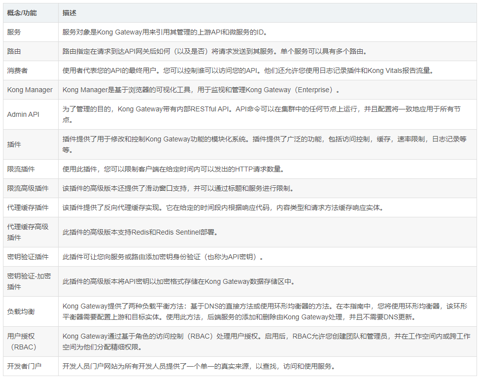This screenshot has width=480, height=380.
Task: Select the '用户授权（RBAC）' concept cell
Action: [x=31, y=342]
